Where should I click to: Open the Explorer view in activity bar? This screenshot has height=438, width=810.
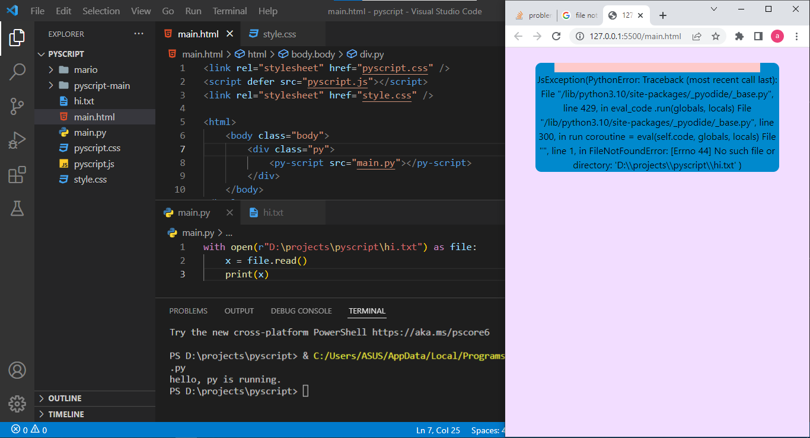tap(17, 38)
